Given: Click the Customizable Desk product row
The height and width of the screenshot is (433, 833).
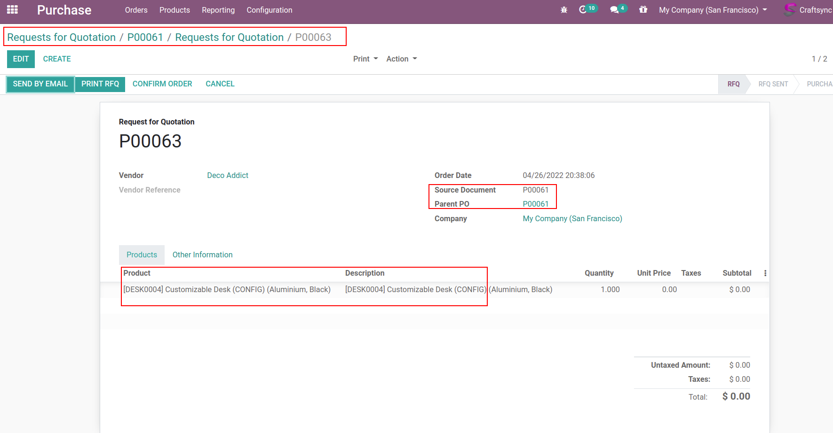Looking at the screenshot, I should click(227, 290).
